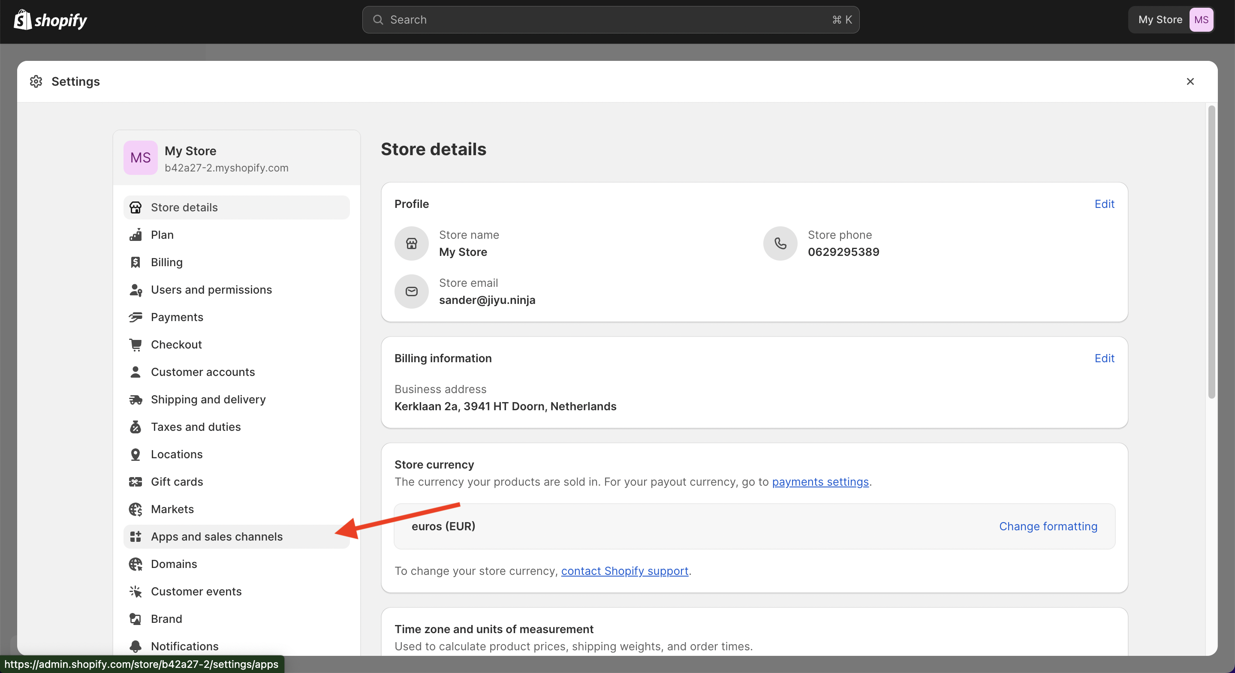Focus the top Search field
Screen dimensions: 1235x673
(611, 20)
